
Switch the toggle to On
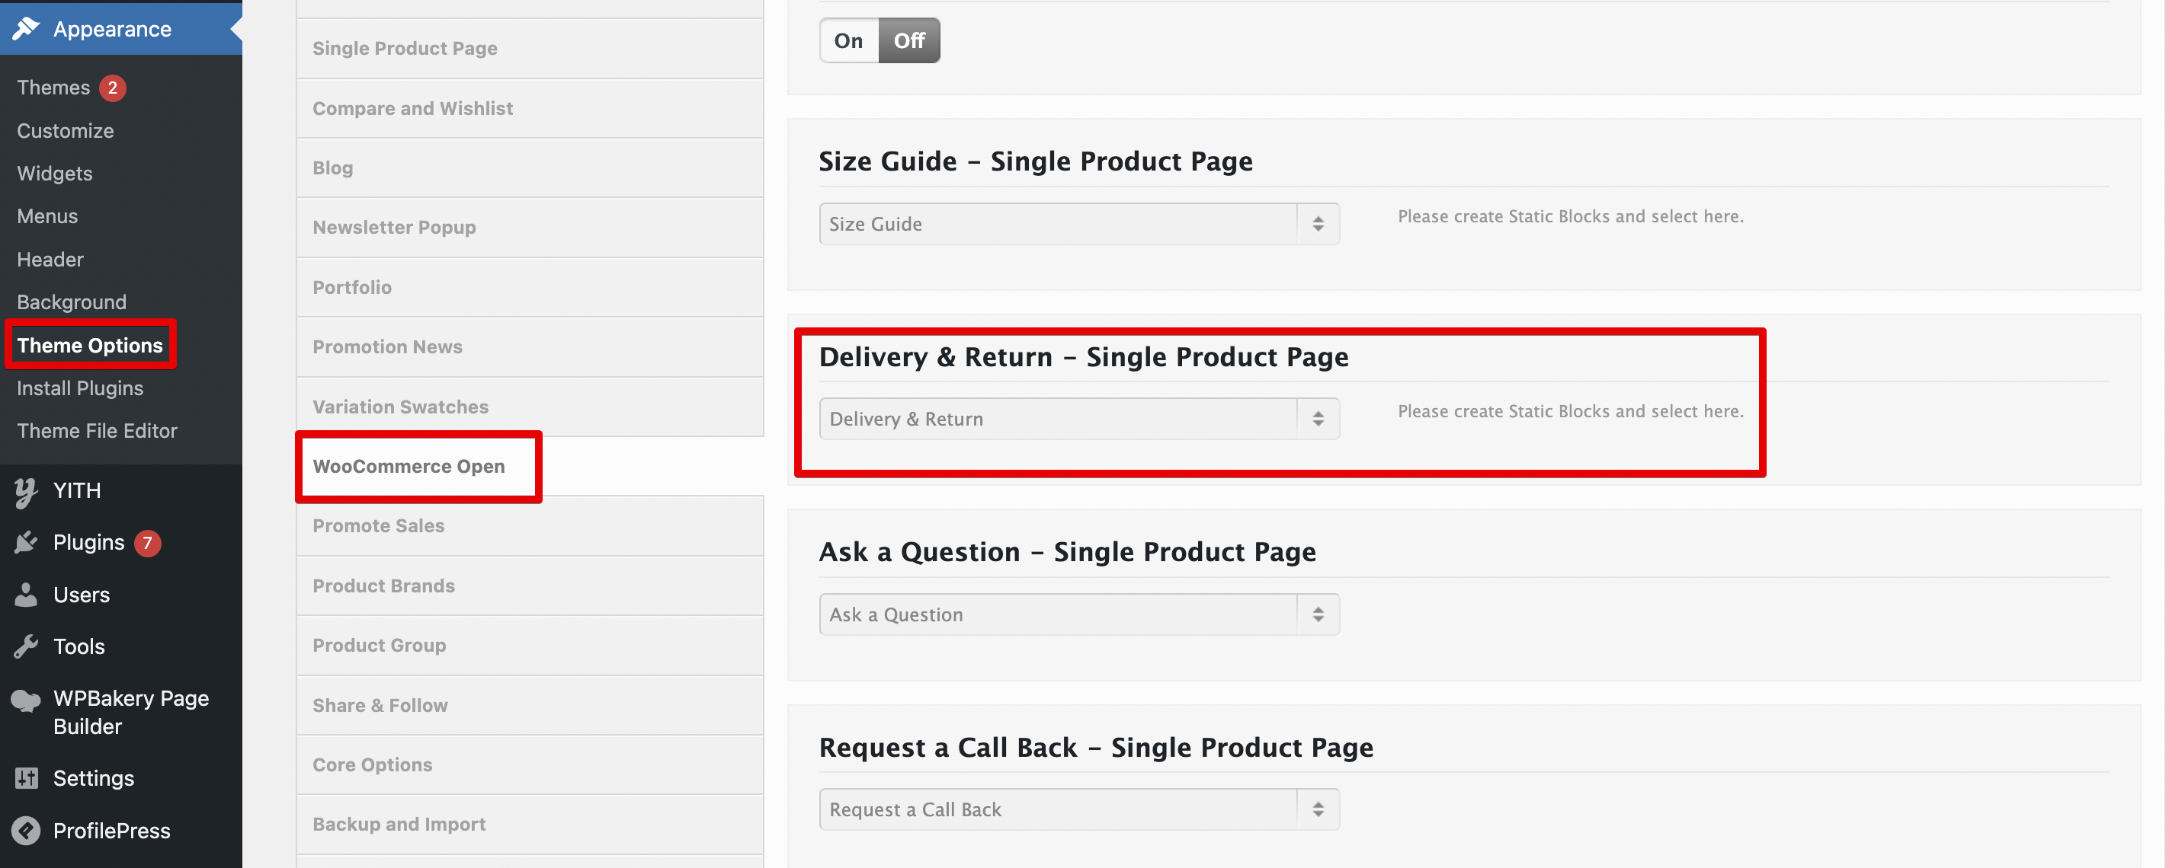click(x=848, y=40)
